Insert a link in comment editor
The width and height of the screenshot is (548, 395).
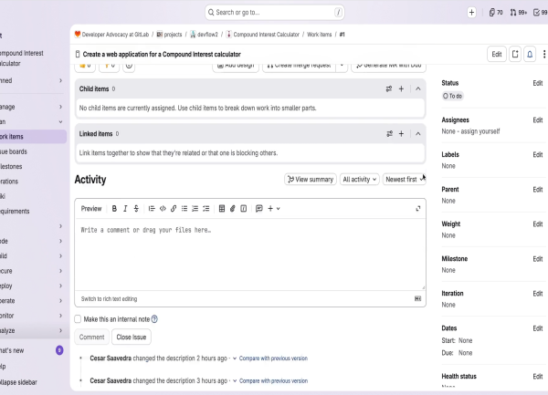(174, 209)
